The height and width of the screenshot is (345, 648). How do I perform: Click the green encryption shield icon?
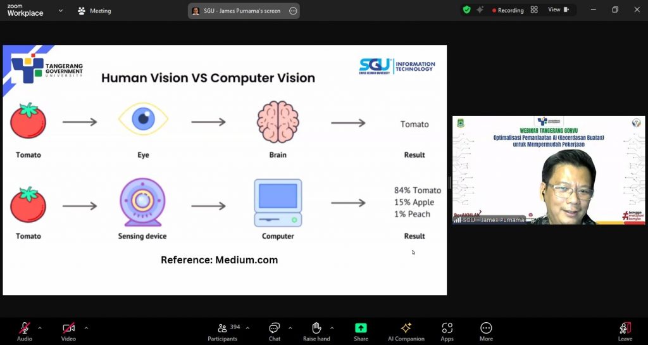coord(466,10)
